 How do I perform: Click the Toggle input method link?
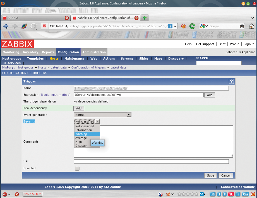click(55, 95)
